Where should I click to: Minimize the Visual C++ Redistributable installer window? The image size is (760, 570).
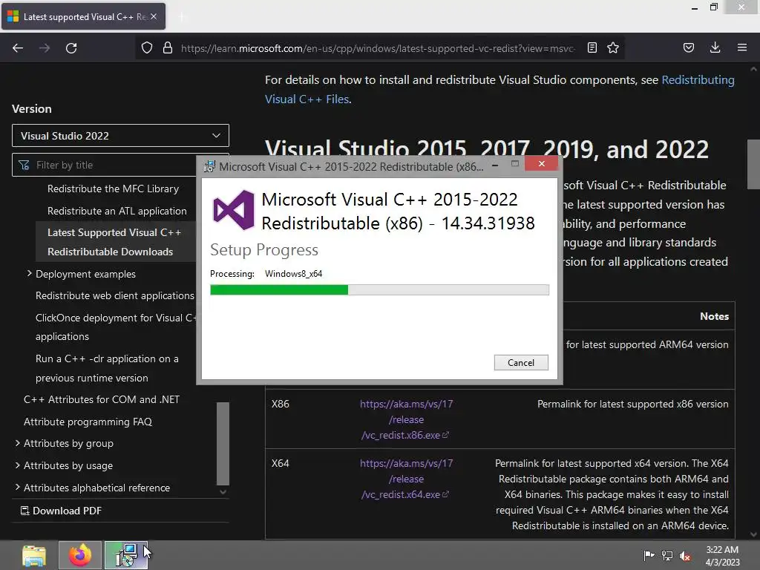click(495, 166)
